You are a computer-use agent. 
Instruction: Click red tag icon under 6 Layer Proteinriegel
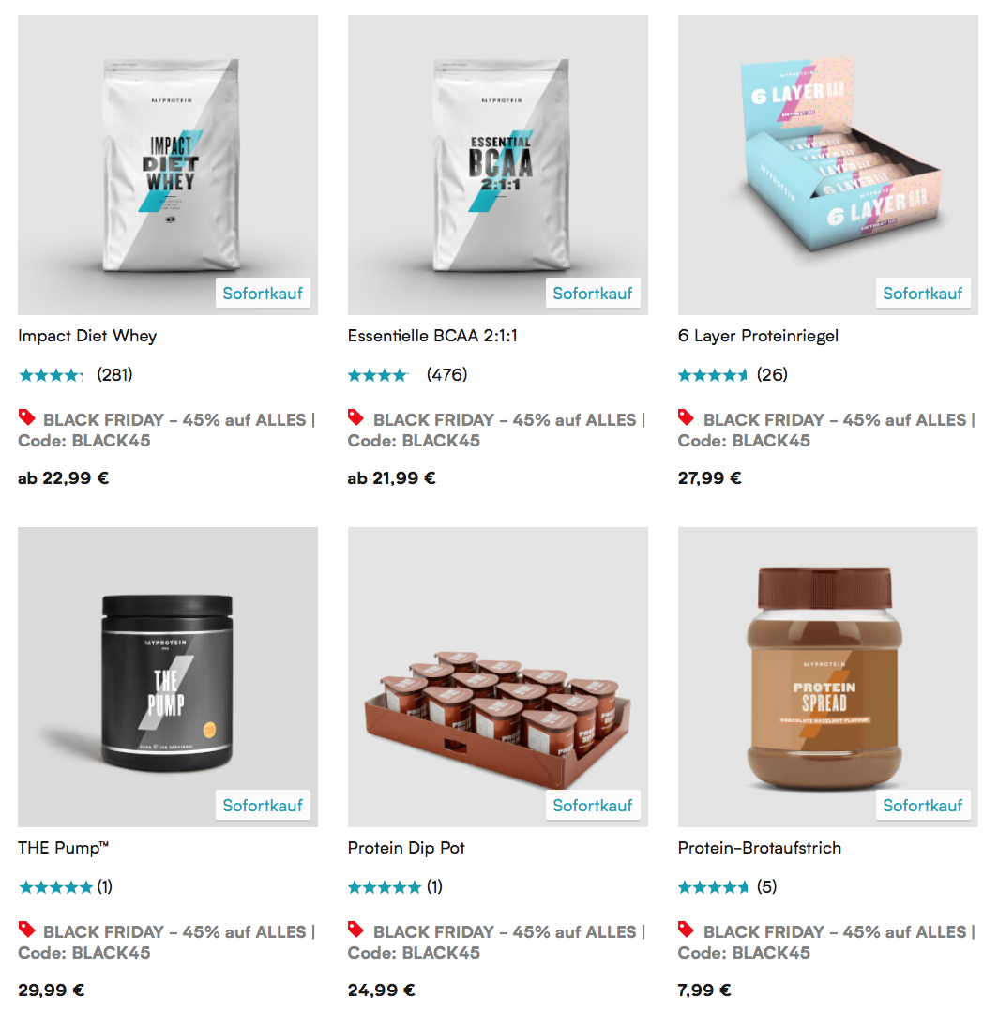[686, 417]
